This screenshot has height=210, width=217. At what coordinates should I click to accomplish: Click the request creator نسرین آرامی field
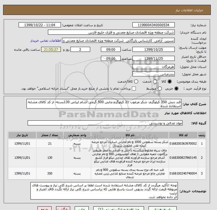(x=118, y=41)
